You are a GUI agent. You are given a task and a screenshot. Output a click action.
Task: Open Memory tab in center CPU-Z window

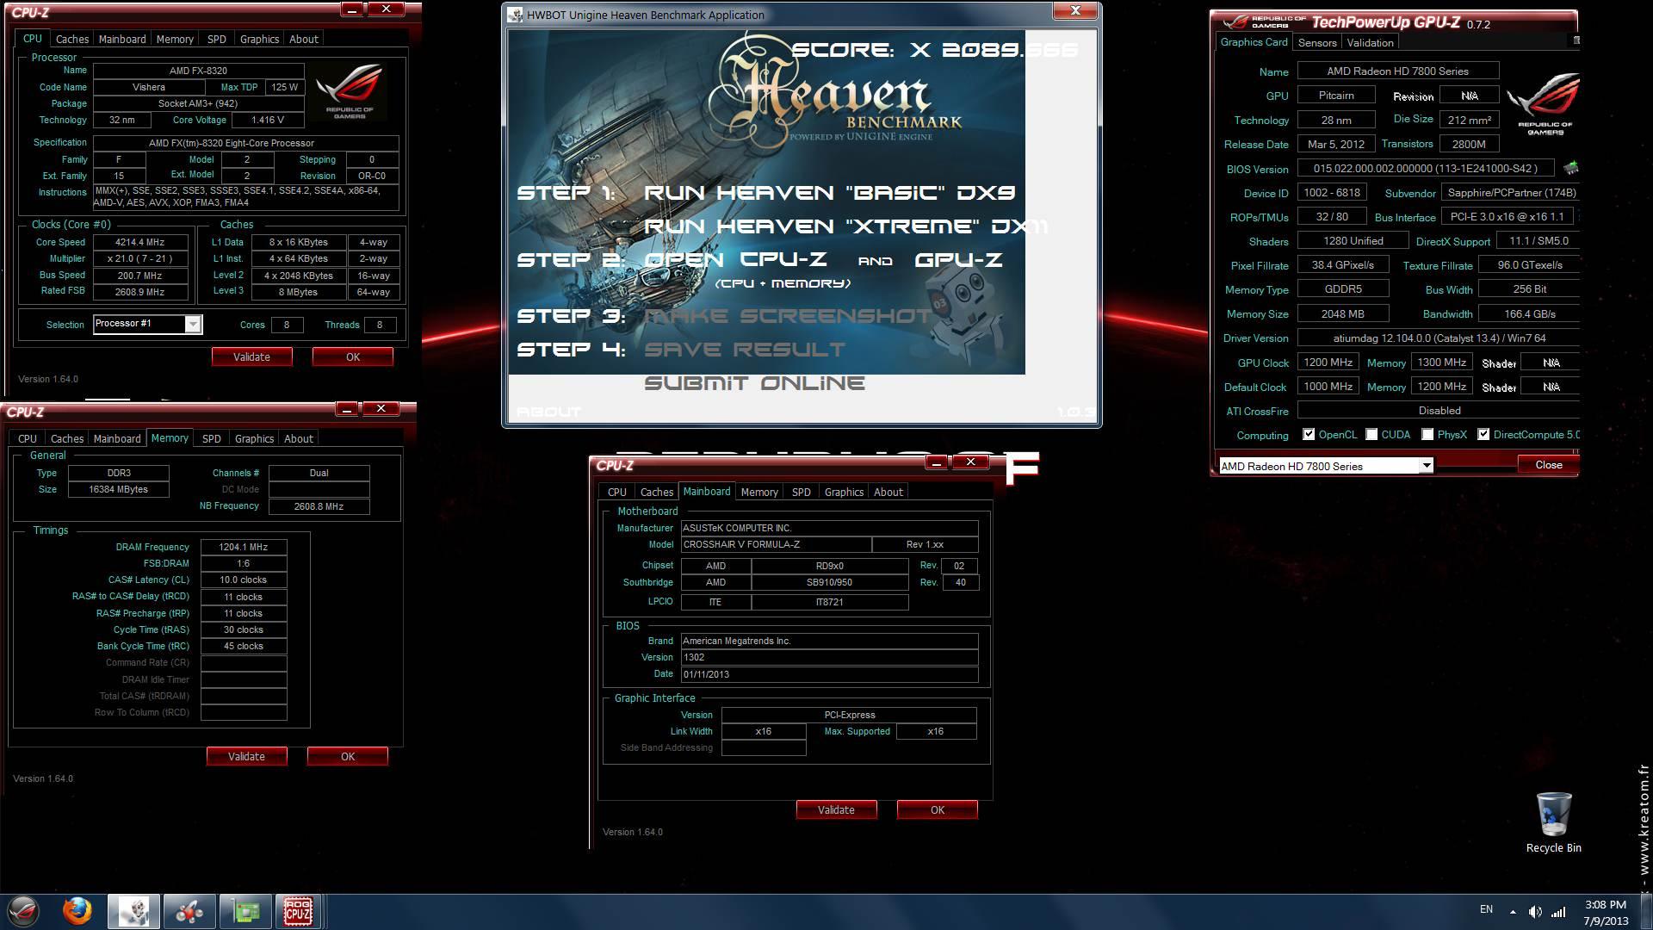click(x=759, y=492)
